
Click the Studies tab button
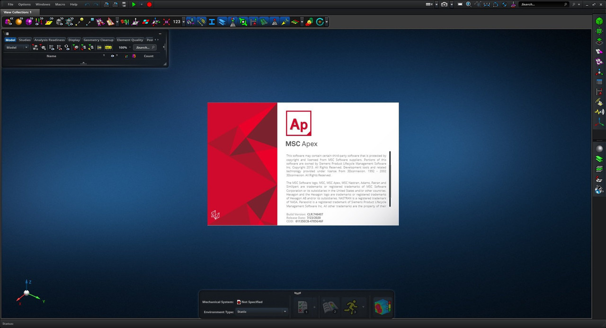pos(25,40)
